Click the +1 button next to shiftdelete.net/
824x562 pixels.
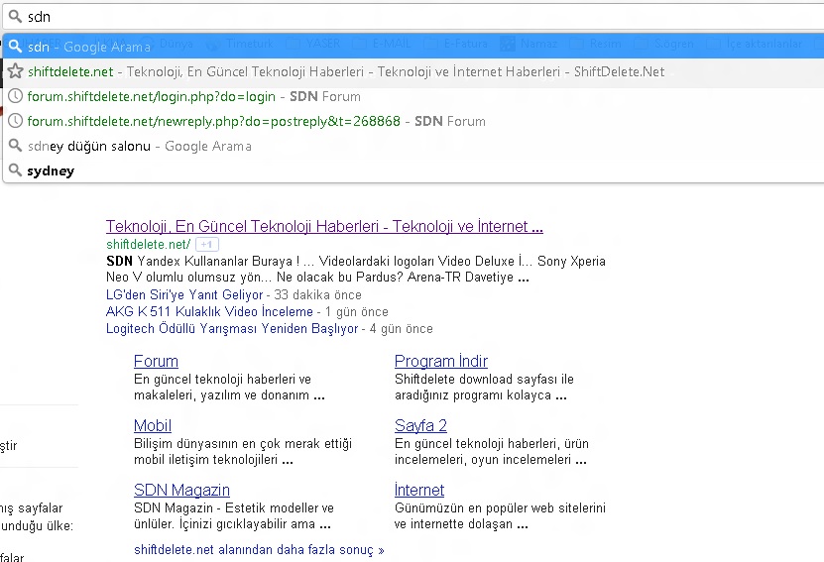pyautogui.click(x=207, y=244)
